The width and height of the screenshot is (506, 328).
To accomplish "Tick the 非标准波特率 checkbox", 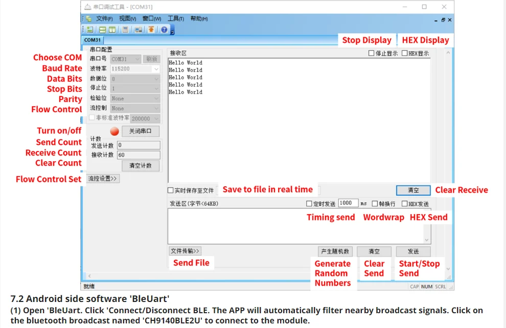I will point(92,118).
